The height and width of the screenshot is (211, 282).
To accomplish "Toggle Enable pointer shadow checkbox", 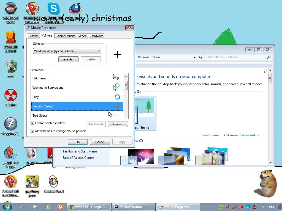I will click(x=32, y=123).
